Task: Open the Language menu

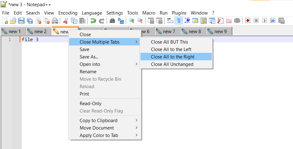Action: (x=92, y=13)
